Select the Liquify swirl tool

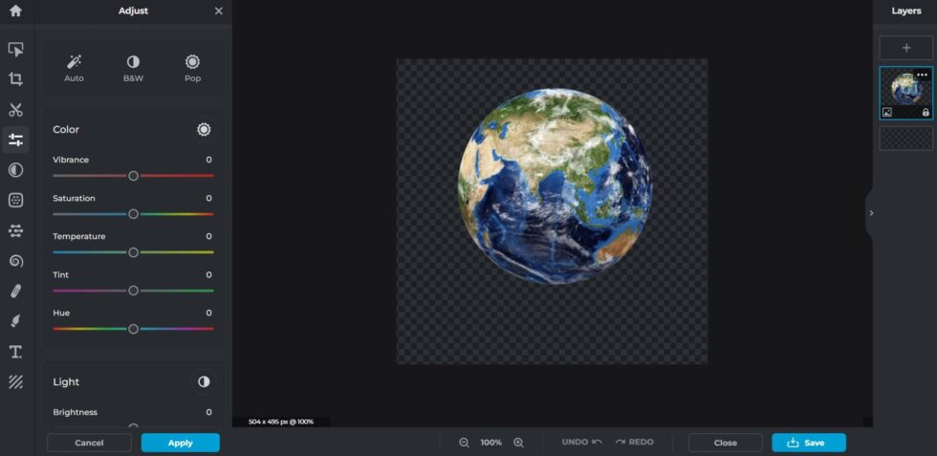tap(15, 261)
